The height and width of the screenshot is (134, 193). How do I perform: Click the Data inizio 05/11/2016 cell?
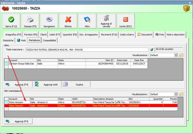(122, 64)
